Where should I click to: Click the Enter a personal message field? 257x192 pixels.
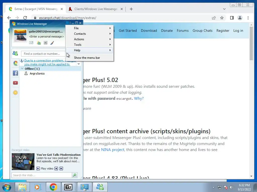pyautogui.click(x=46, y=36)
